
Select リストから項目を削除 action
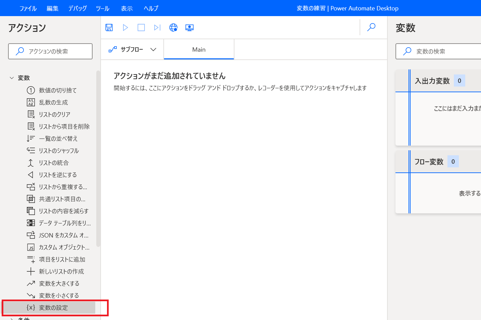[58, 126]
